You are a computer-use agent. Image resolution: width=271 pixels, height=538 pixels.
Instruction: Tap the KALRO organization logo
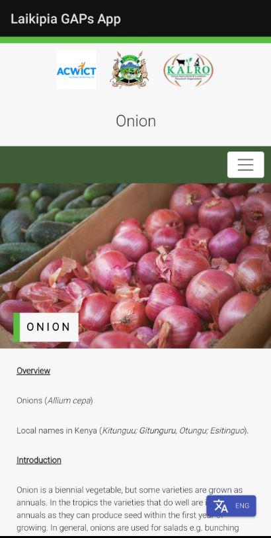(188, 70)
